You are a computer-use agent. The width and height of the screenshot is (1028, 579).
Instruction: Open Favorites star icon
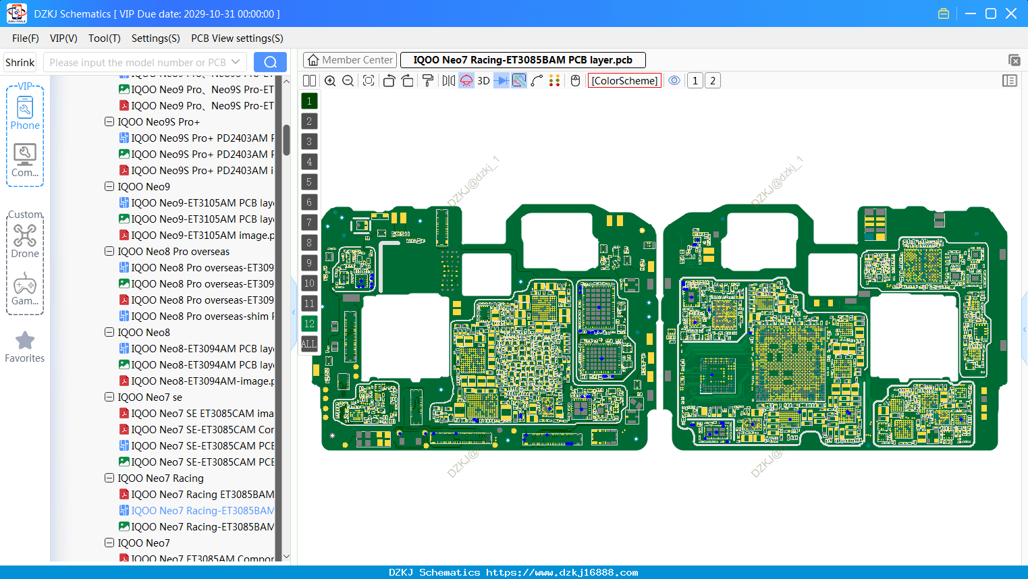click(x=25, y=347)
